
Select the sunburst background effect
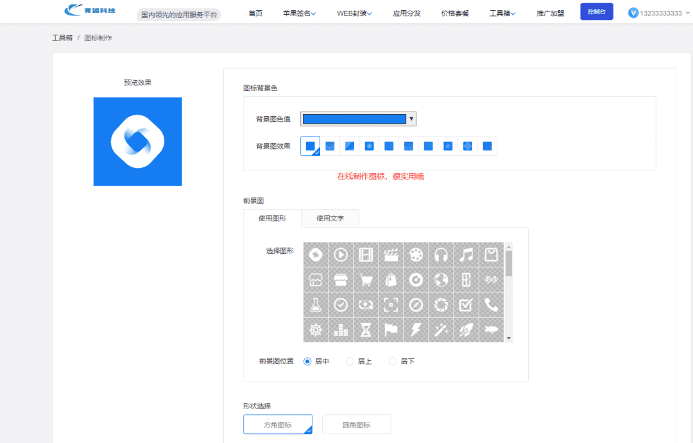(x=369, y=146)
